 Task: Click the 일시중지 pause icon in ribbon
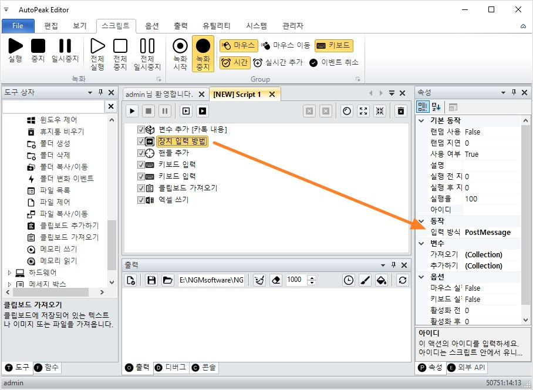click(x=65, y=46)
